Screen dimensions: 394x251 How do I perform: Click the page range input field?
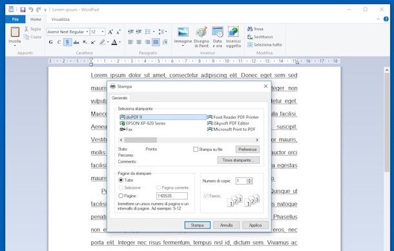[172, 196]
